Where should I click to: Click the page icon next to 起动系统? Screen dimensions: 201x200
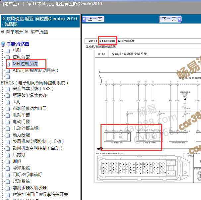pos(8,182)
